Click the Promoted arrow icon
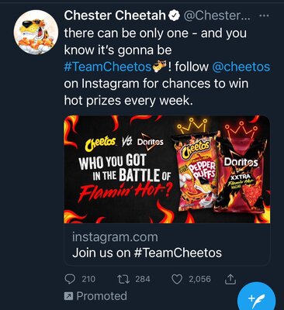This screenshot has height=310, width=284. click(x=68, y=296)
